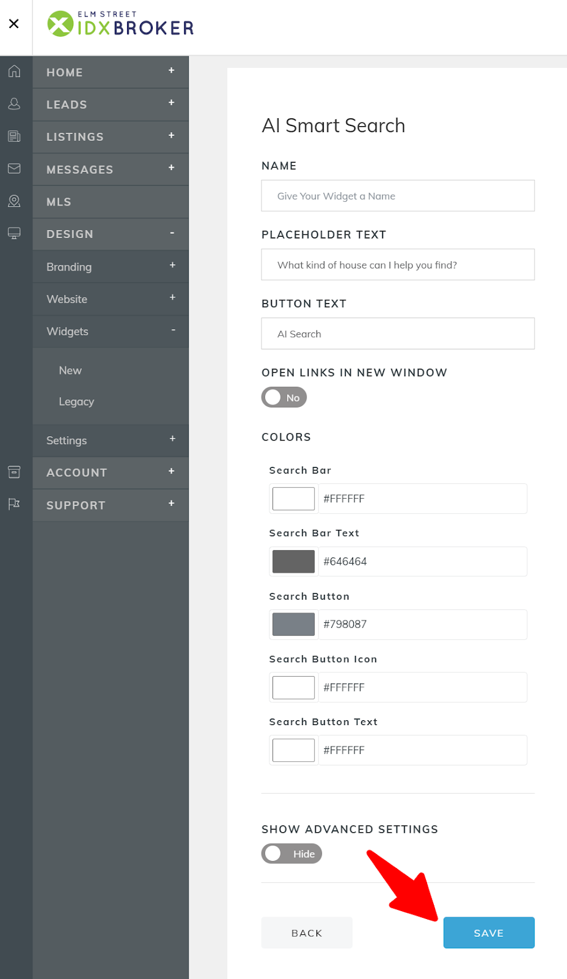
Task: Click the widget Name input field
Action: coord(398,196)
